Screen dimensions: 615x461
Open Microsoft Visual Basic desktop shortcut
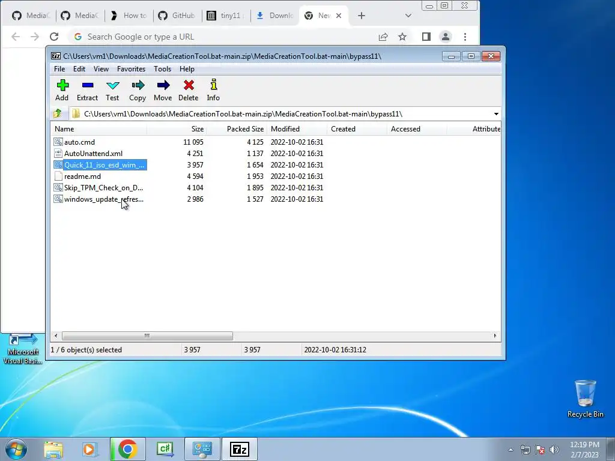22,349
